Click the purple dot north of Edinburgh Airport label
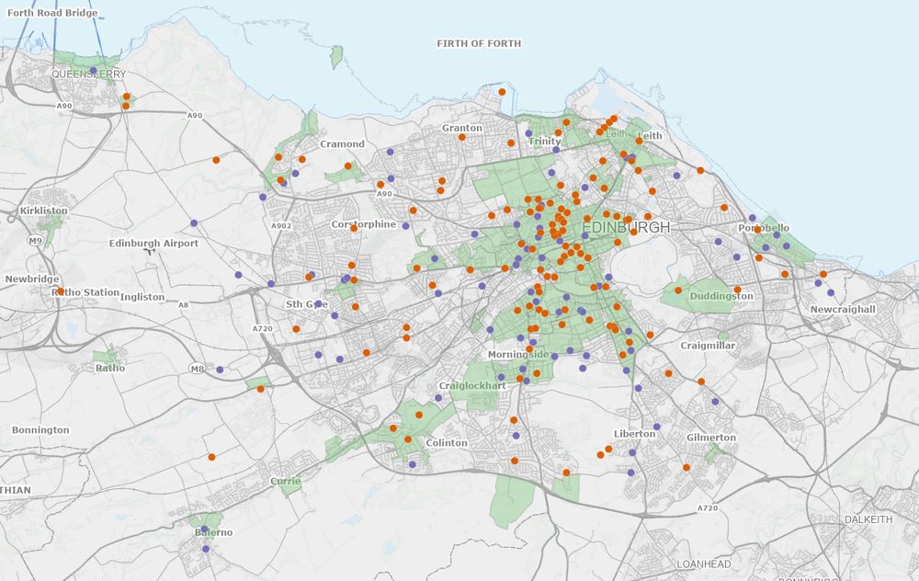The image size is (919, 581). click(194, 223)
